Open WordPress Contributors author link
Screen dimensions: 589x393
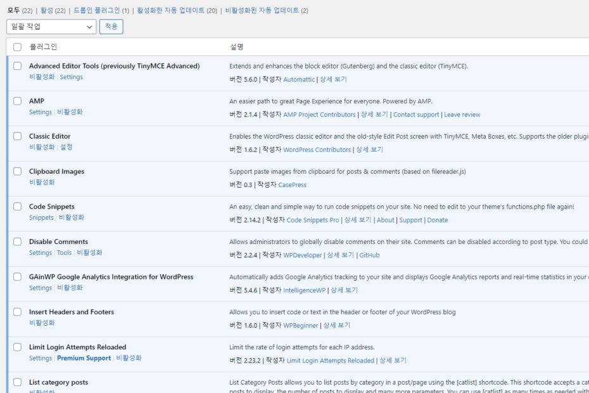(317, 150)
